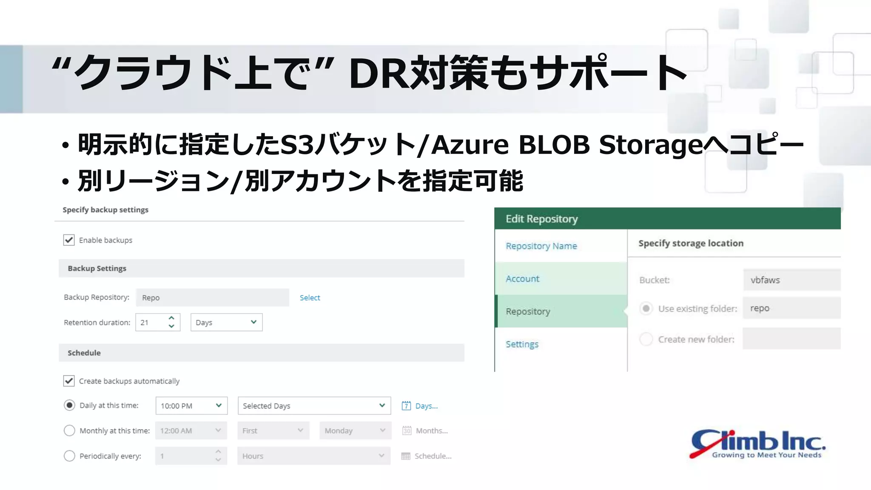Click the Backup Repository field showing Repo
This screenshot has height=490, width=871.
(x=213, y=297)
